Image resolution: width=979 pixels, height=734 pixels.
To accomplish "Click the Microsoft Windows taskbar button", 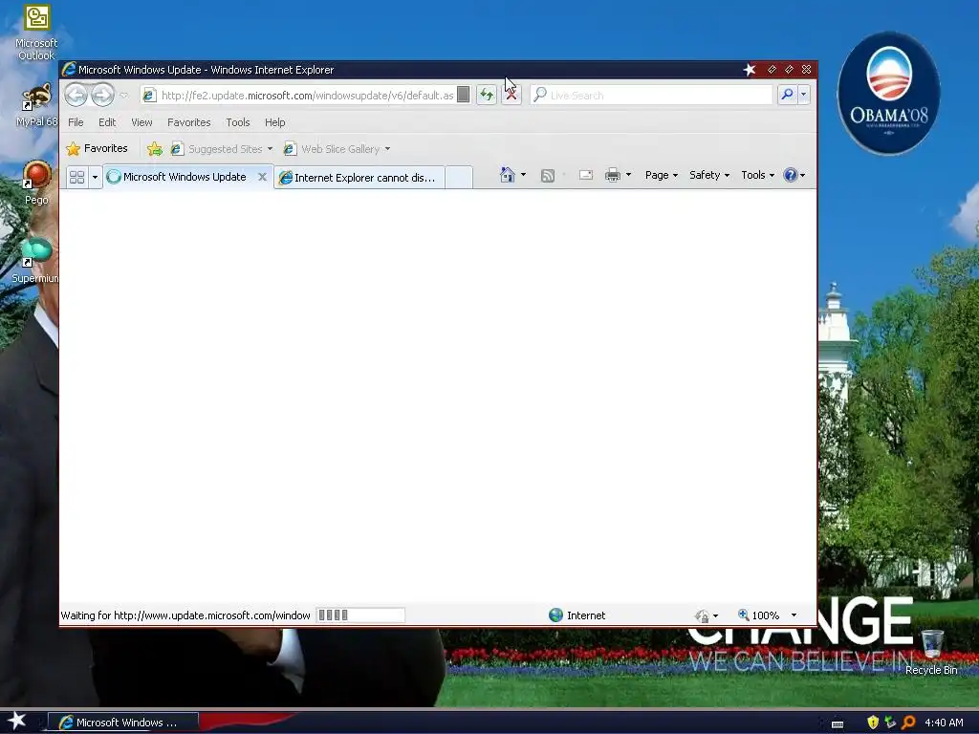I will click(123, 723).
